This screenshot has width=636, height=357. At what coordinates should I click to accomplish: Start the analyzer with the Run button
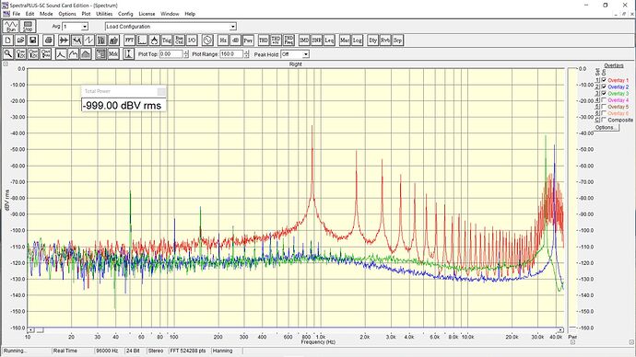(11, 27)
